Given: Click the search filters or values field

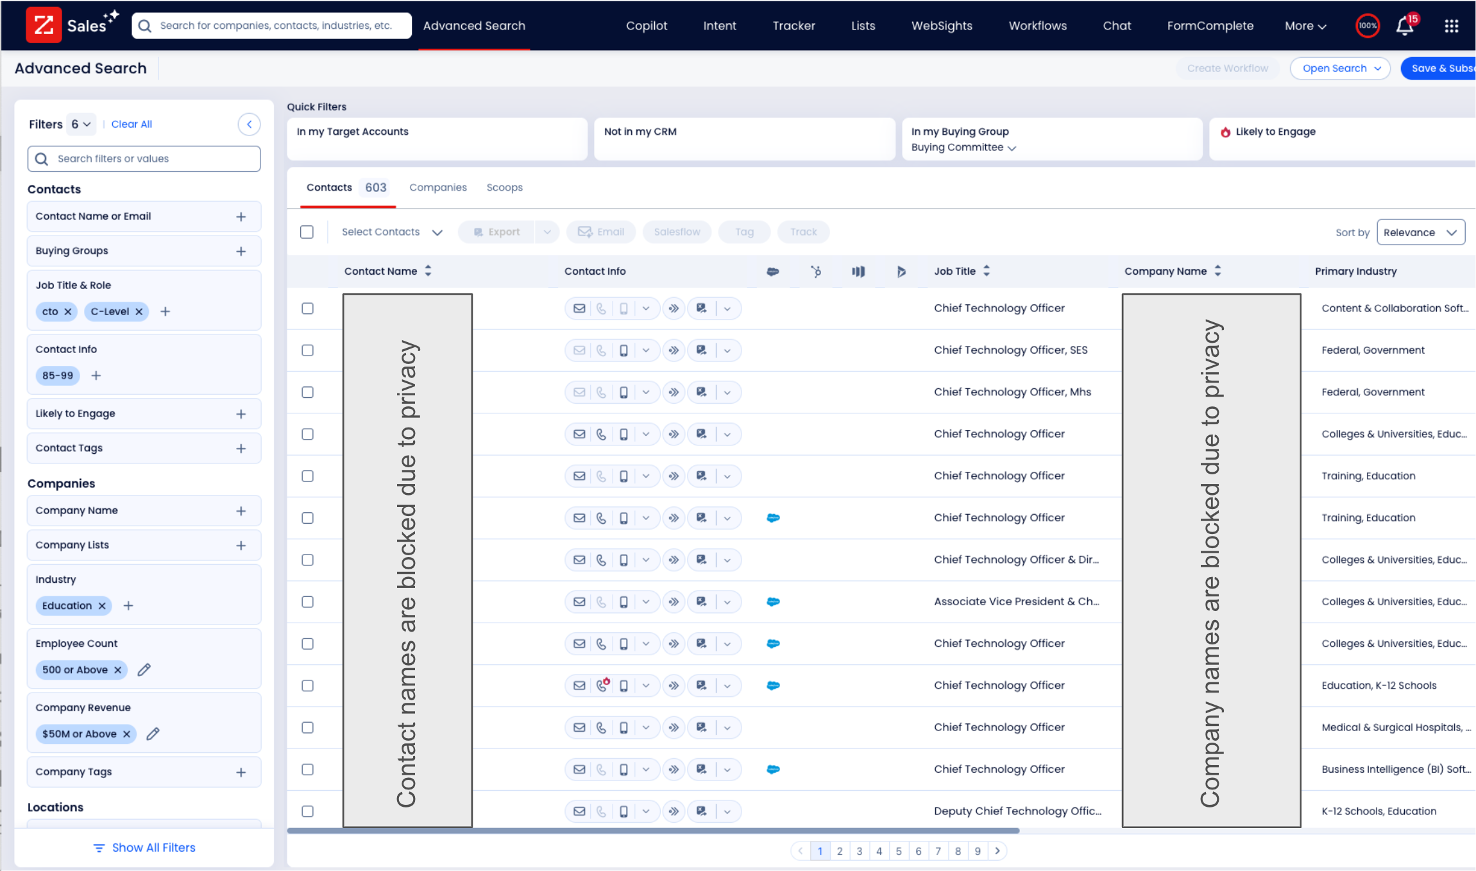Looking at the screenshot, I should tap(144, 159).
